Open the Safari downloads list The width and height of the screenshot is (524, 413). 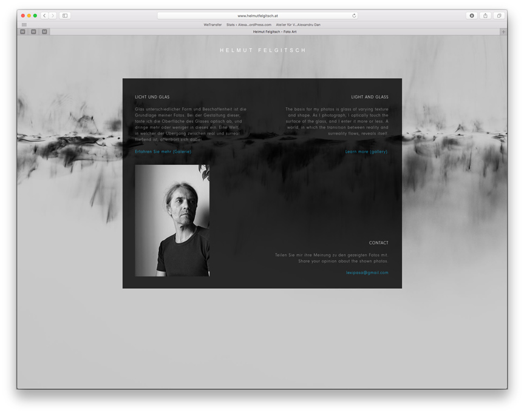(472, 16)
